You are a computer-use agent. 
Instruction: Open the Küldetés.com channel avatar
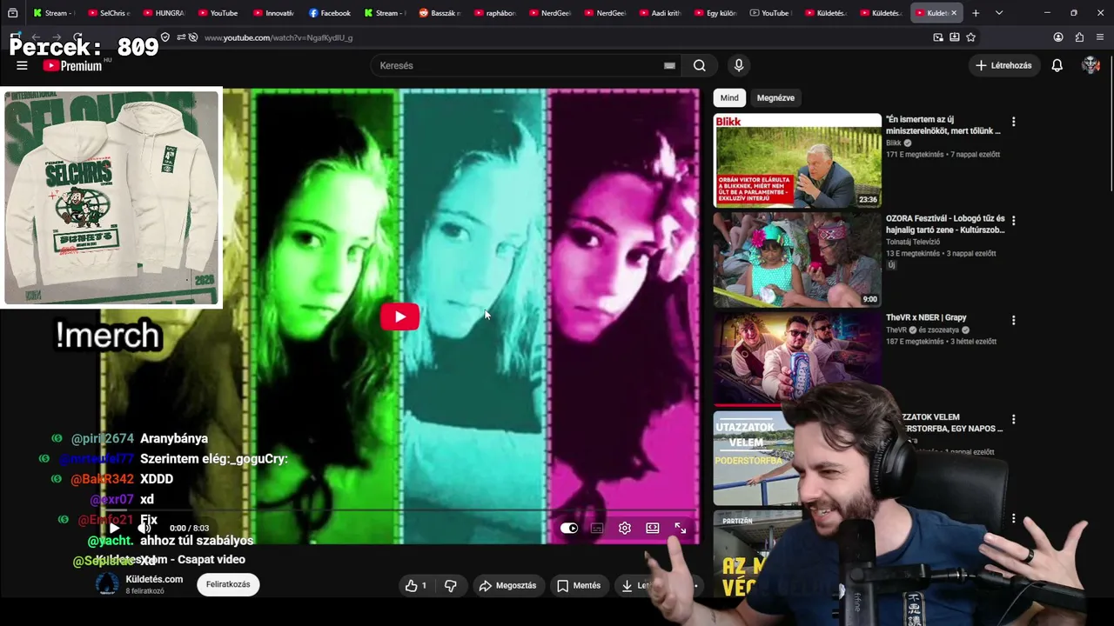pyautogui.click(x=107, y=584)
